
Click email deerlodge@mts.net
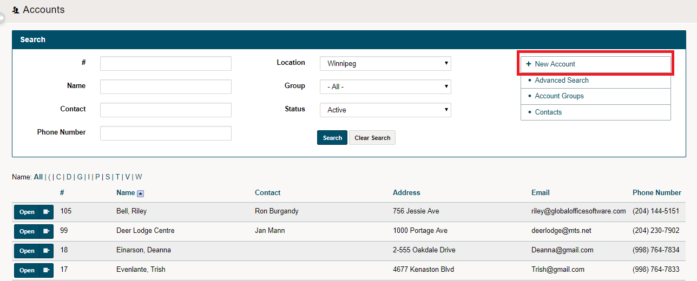click(561, 231)
